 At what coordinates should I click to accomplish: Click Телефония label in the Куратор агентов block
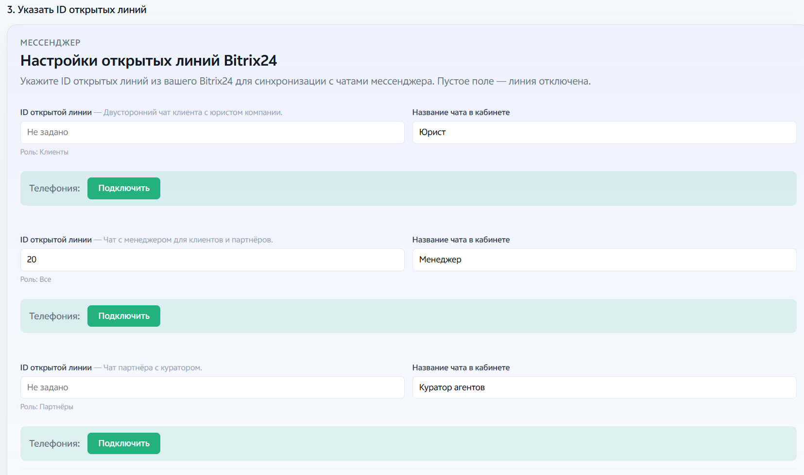pos(54,443)
